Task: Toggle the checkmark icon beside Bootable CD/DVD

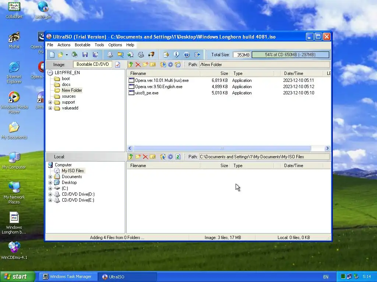Action: [117, 65]
